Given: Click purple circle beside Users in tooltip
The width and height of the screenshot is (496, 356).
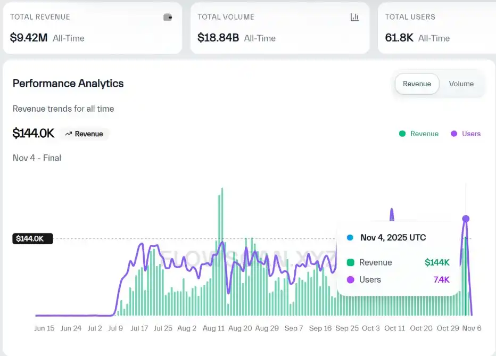Looking at the screenshot, I should click(350, 279).
